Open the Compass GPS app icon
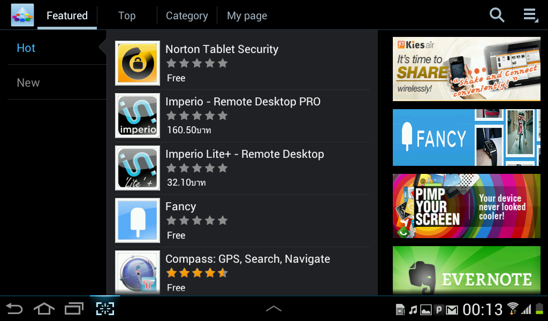The image size is (548, 321). [138, 272]
